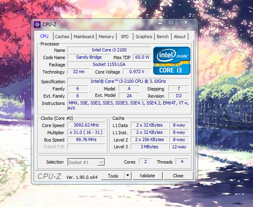Viewport: 253px width, 207px height.
Task: Click the Level 3 value 3 MBytes
Action: pyautogui.click(x=150, y=147)
